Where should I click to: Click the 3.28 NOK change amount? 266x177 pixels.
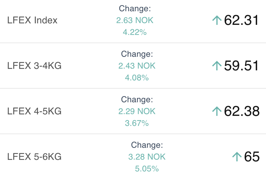147,157
